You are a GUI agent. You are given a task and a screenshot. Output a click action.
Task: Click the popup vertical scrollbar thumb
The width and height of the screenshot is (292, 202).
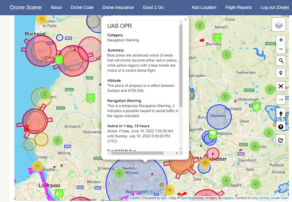click(x=181, y=66)
